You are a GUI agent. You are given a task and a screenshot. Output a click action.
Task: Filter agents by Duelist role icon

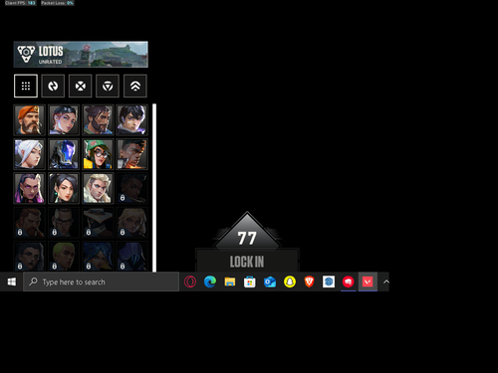[81, 86]
